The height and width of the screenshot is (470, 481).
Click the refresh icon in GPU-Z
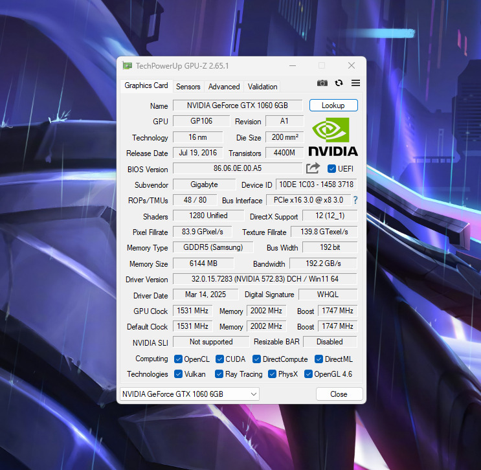[x=339, y=83]
